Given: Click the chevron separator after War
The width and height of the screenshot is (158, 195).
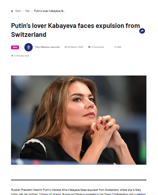Looking at the screenshot, I should click(32, 11).
